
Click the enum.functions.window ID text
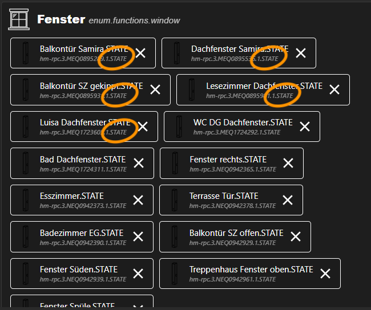coord(134,21)
